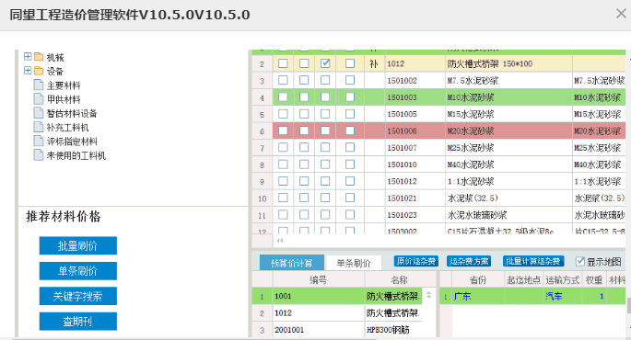
Task: Tick the second checkbox in row 1501003
Action: coord(304,97)
